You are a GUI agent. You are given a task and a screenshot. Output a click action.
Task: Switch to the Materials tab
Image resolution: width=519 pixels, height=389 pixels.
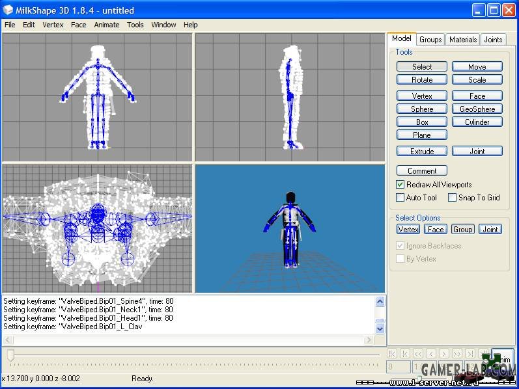coord(463,40)
